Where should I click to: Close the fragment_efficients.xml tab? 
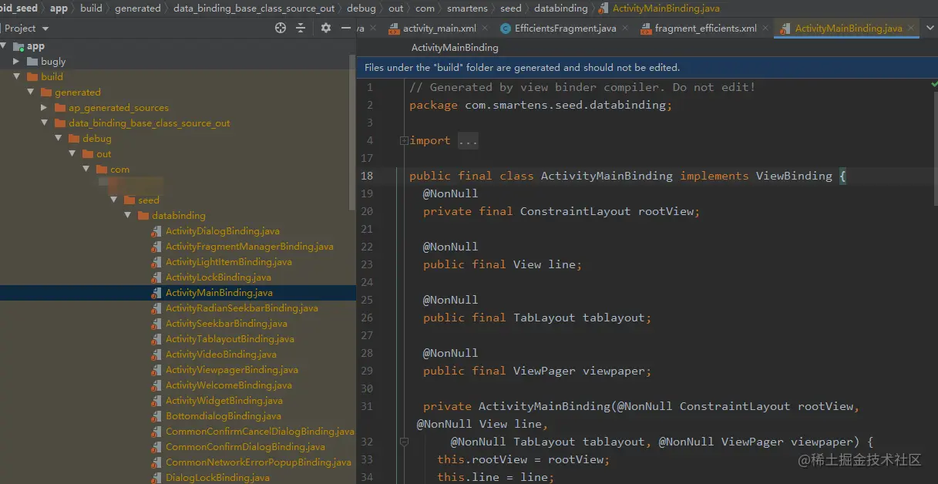pyautogui.click(x=765, y=29)
